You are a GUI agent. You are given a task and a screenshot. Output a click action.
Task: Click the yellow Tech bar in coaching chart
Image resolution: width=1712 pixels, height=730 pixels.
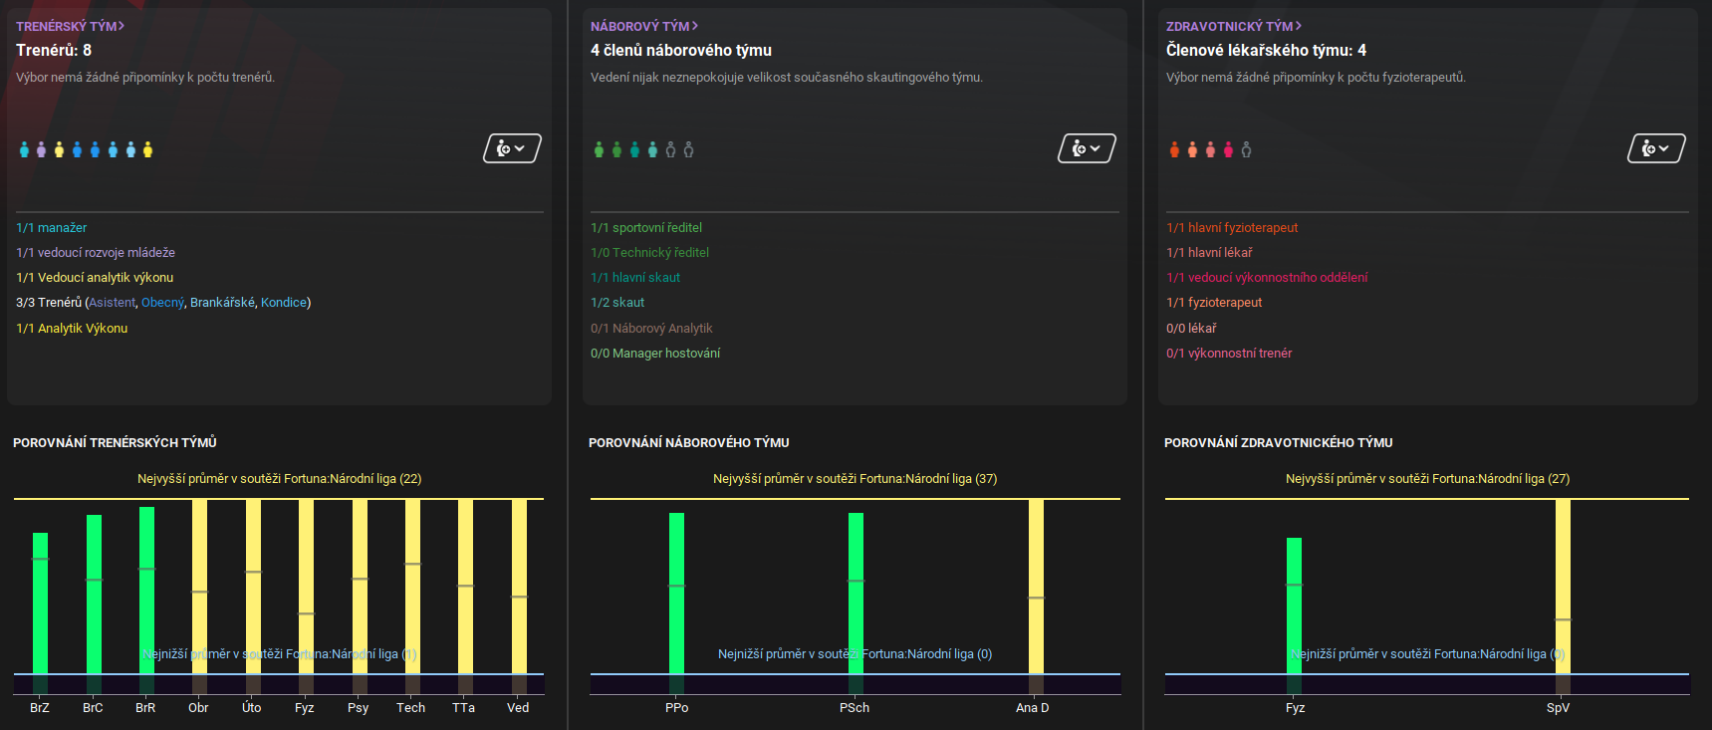point(412,588)
